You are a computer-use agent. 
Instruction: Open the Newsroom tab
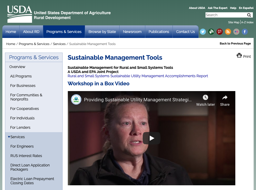[132, 32]
